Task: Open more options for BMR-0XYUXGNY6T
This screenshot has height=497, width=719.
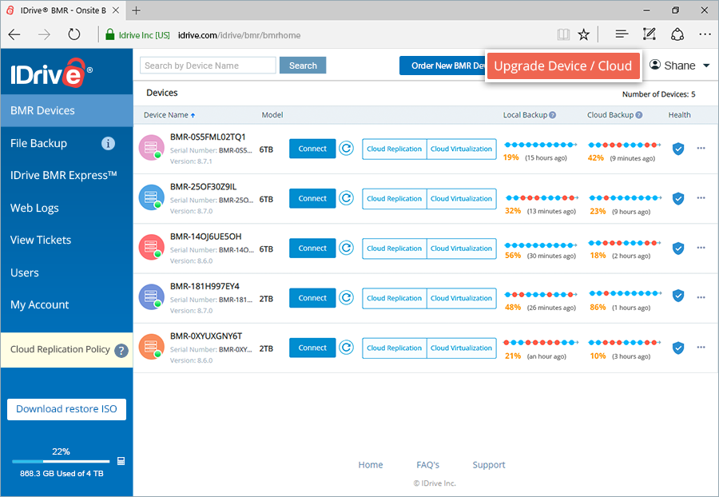Action: tap(701, 347)
